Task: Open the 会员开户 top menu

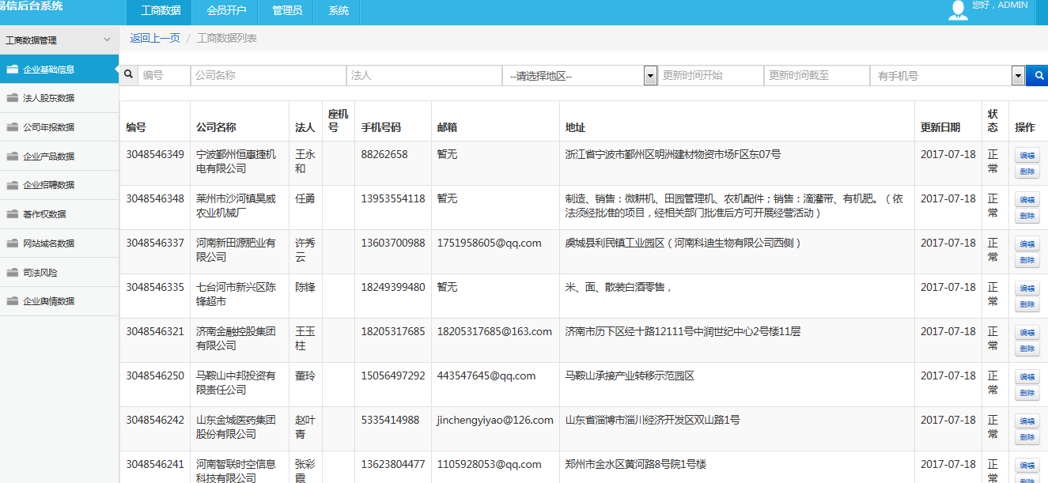Action: point(226,11)
